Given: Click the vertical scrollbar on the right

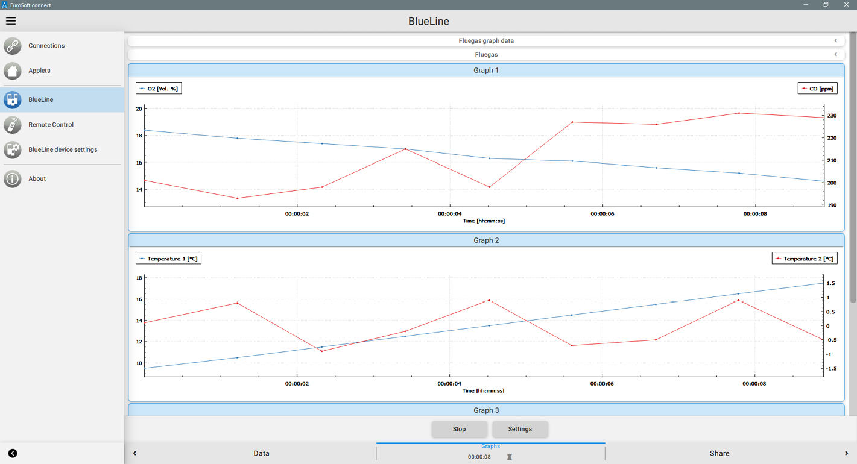Looking at the screenshot, I should (x=853, y=169).
